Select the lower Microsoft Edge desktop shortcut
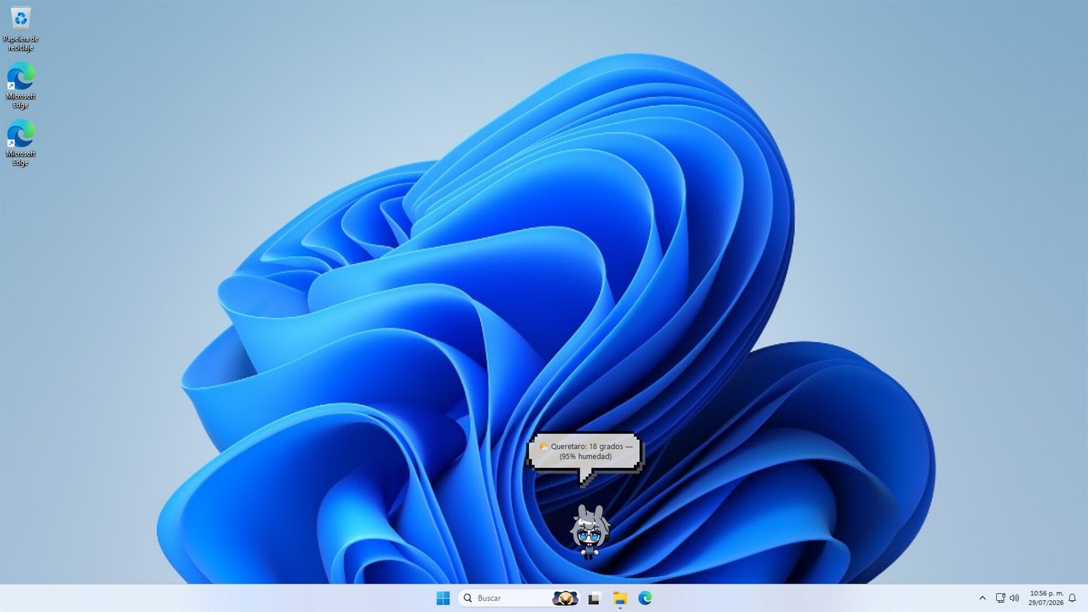1088x612 pixels. pyautogui.click(x=20, y=143)
